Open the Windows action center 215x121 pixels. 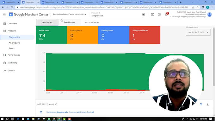(211, 119)
